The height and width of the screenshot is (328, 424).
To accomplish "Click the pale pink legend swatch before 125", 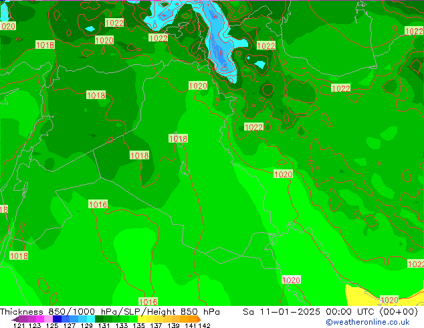I will (49, 319).
